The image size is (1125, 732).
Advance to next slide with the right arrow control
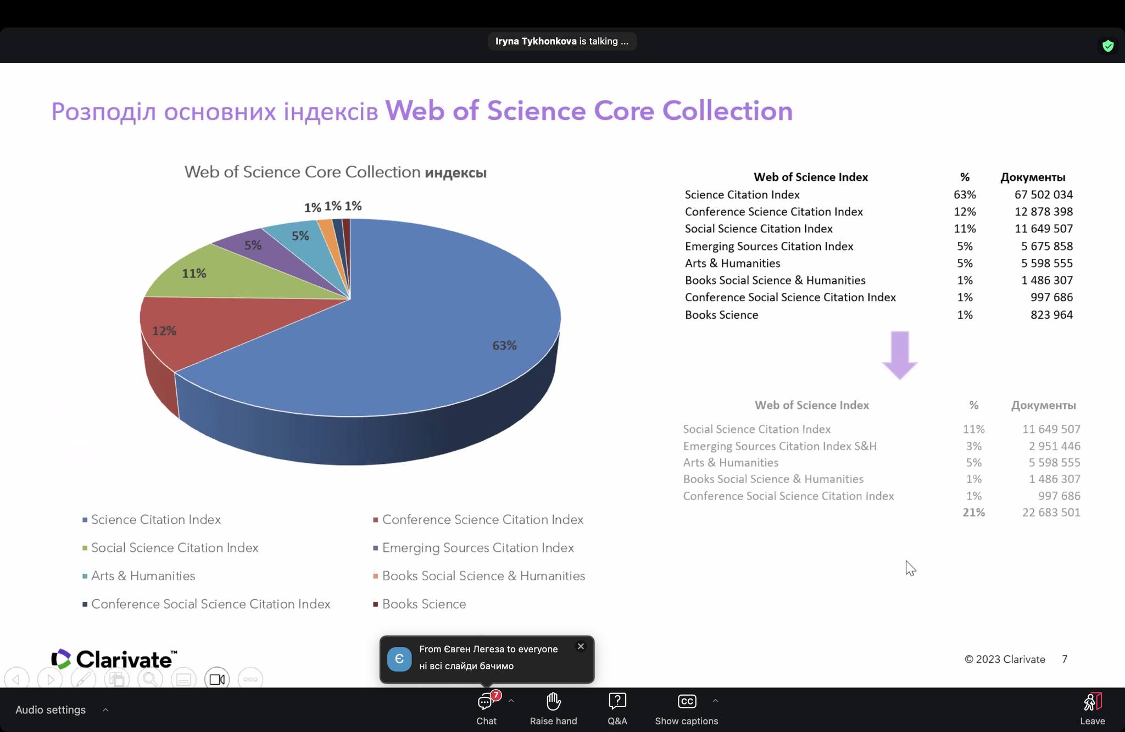(x=50, y=679)
